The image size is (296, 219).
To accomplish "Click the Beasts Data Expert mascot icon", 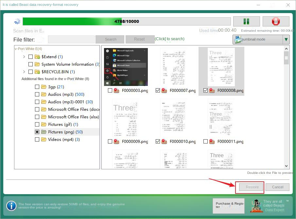I will 256,206.
